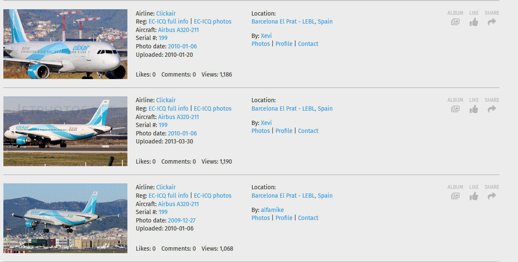Like the second photo by Xevi
This screenshot has width=518, height=262.
pyautogui.click(x=474, y=109)
